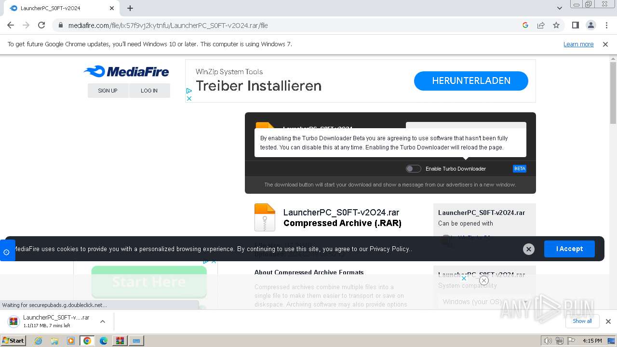Open Microsoft Edge from the taskbar
The height and width of the screenshot is (347, 617).
point(104,341)
